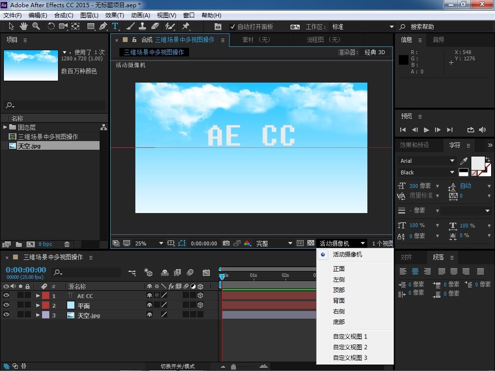Viewport: 495px width, 371px height.
Task: Toggle 3D layer switch for 平面 layer
Action: 200,305
